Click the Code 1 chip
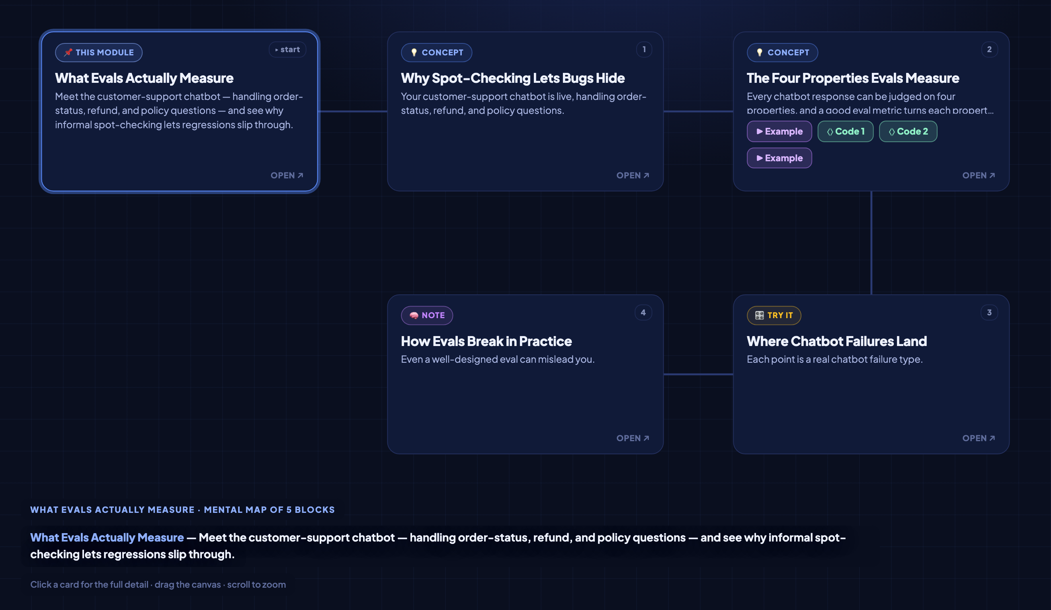The width and height of the screenshot is (1051, 610). tap(846, 131)
